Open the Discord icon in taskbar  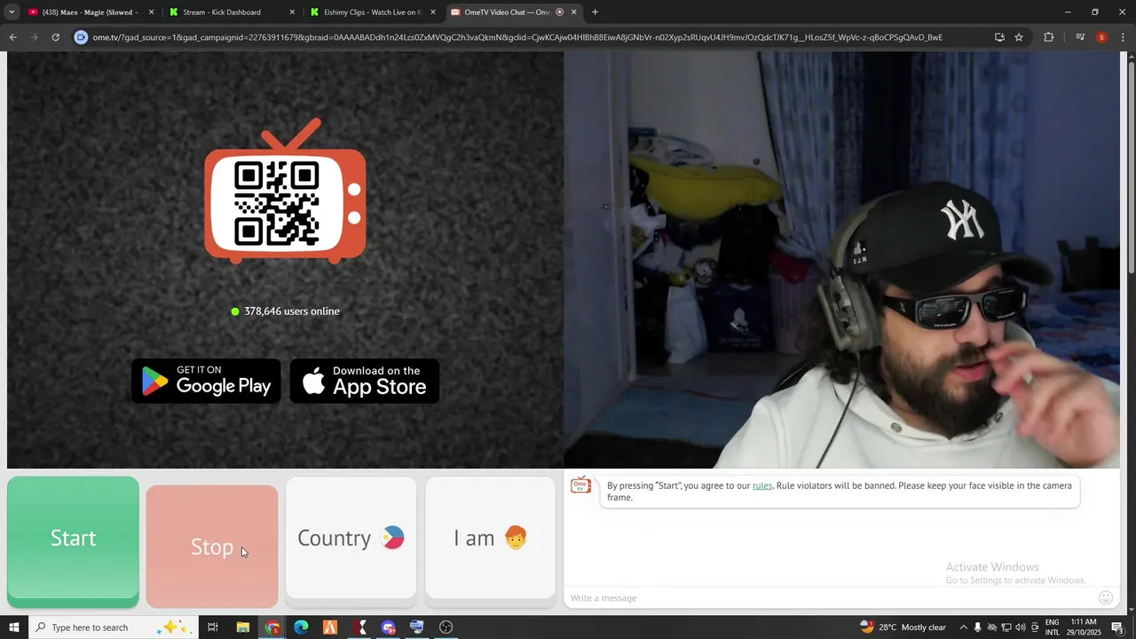(x=388, y=627)
